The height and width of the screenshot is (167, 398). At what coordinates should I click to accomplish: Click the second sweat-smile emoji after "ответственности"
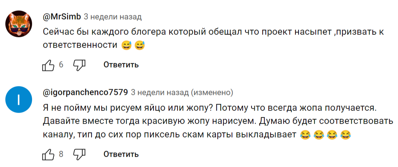[x=140, y=45]
